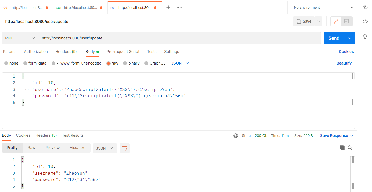Click the new tab plus icon
Viewport: 372px width, 192px height.
[x=168, y=7]
